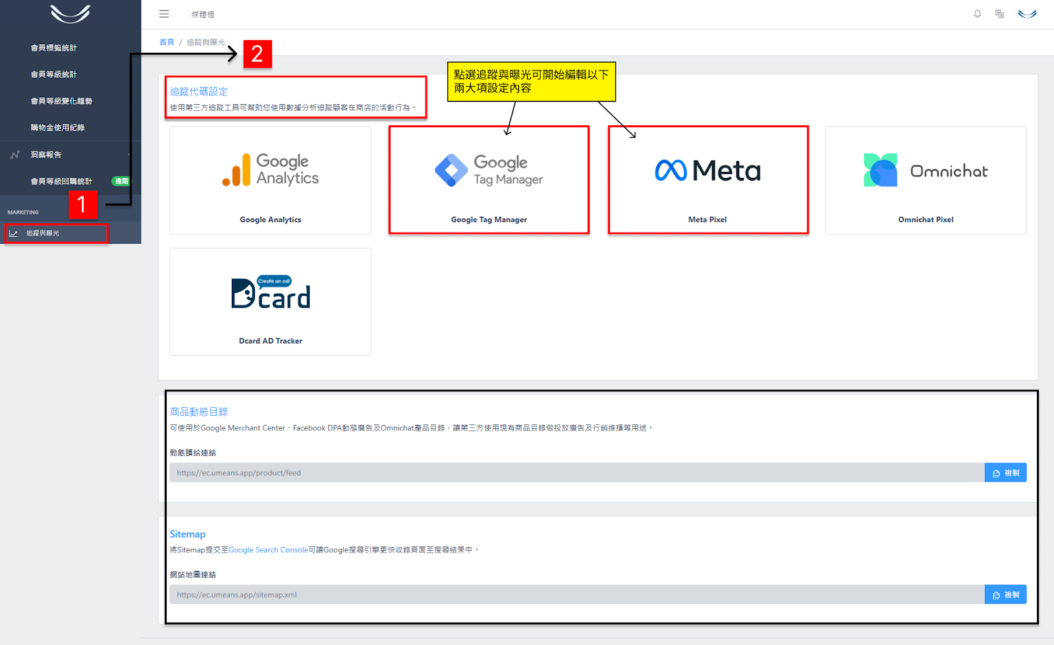1054x645 pixels.
Task: Copy the product feed URL
Action: pos(1005,473)
